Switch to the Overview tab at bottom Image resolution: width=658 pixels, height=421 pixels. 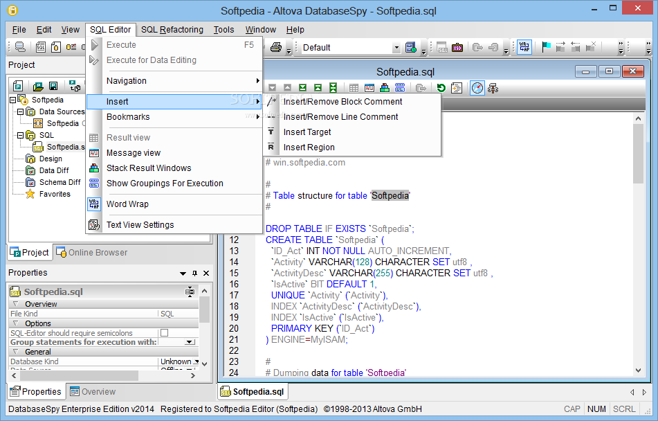[x=92, y=392]
